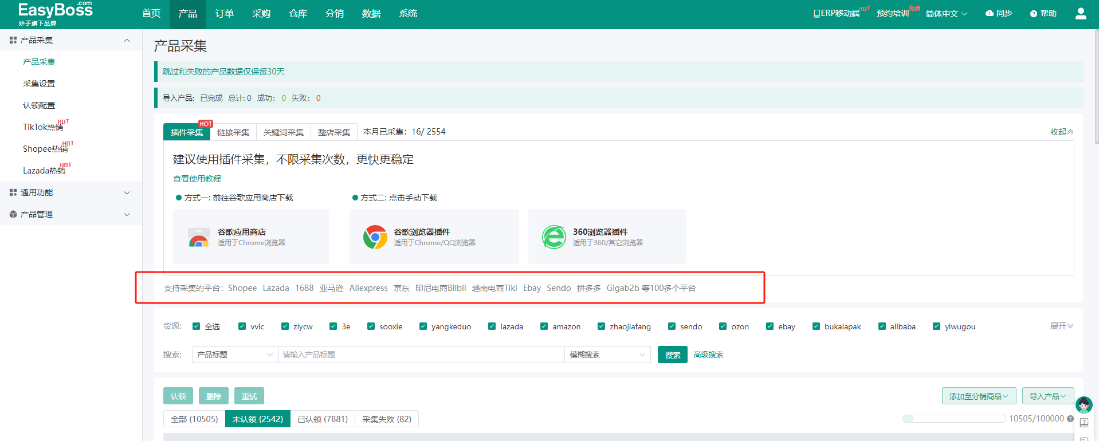The image size is (1099, 441).
Task: Show the 采集失败 (82) tab
Action: coord(387,419)
